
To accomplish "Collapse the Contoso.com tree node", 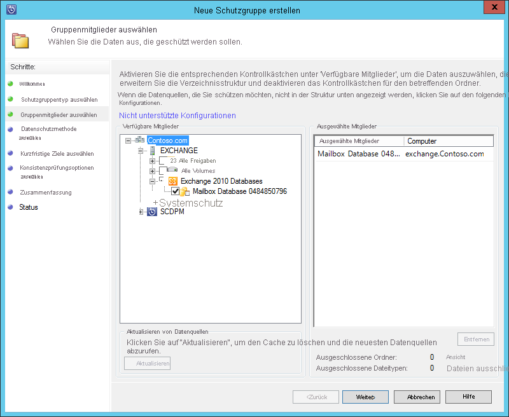I will 129,140.
